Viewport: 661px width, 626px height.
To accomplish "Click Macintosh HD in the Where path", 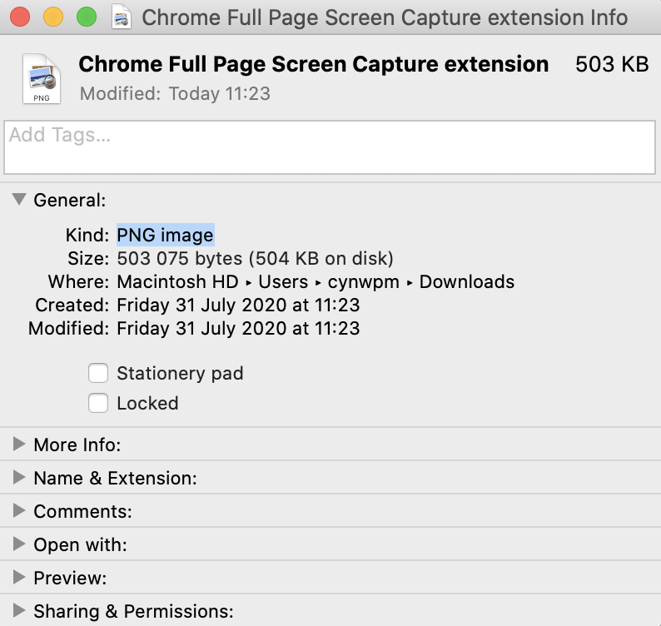I will tap(177, 281).
